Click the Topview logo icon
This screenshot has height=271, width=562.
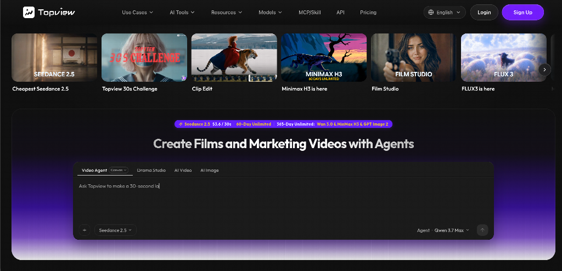[x=29, y=12]
